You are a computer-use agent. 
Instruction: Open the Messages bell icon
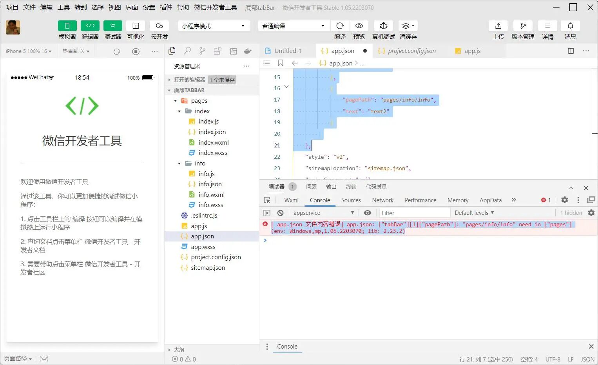pyautogui.click(x=570, y=26)
